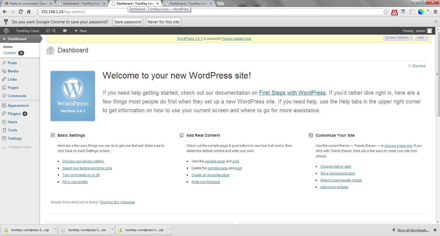Bookmark this page with the star icon
The height and width of the screenshot is (236, 440).
[x=386, y=12]
